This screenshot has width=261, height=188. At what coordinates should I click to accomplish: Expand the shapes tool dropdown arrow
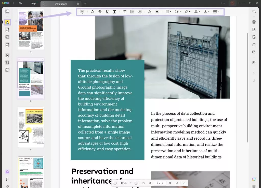pyautogui.click(x=171, y=12)
